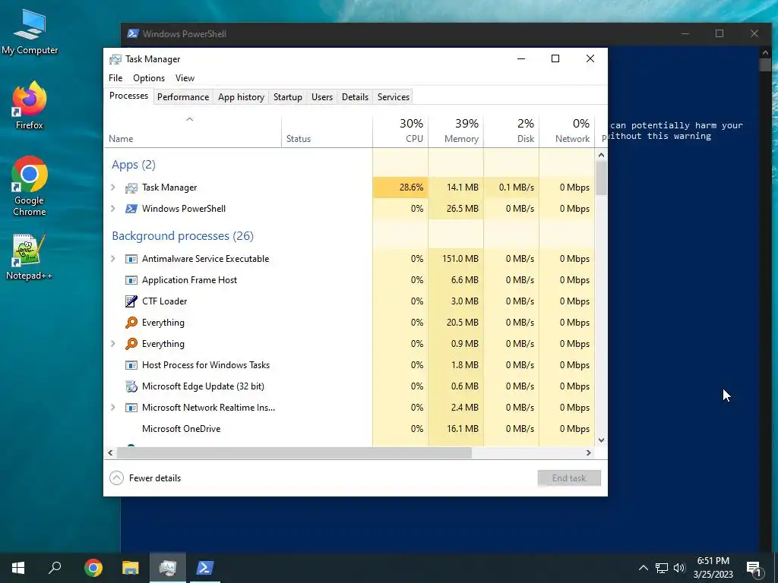The image size is (778, 583).
Task: Open the volume tray icon
Action: [679, 568]
